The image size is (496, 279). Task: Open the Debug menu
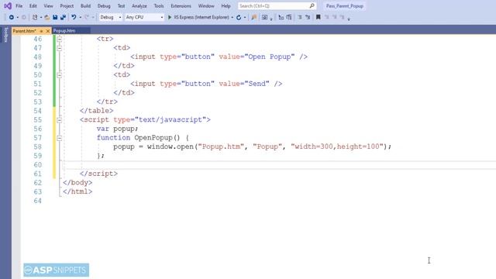(104, 6)
